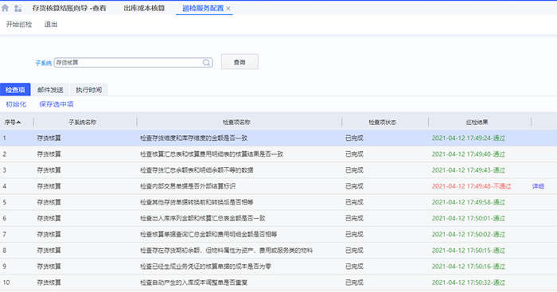
Task: Close the 巡检服务配置 tab
Action: click(228, 9)
